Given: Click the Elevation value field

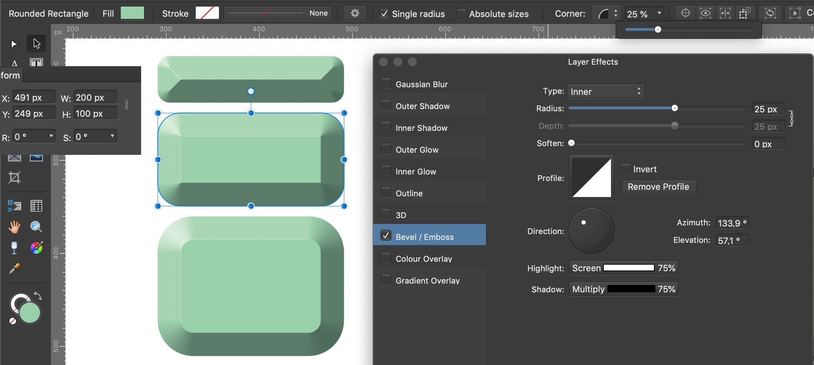Looking at the screenshot, I should [x=732, y=240].
